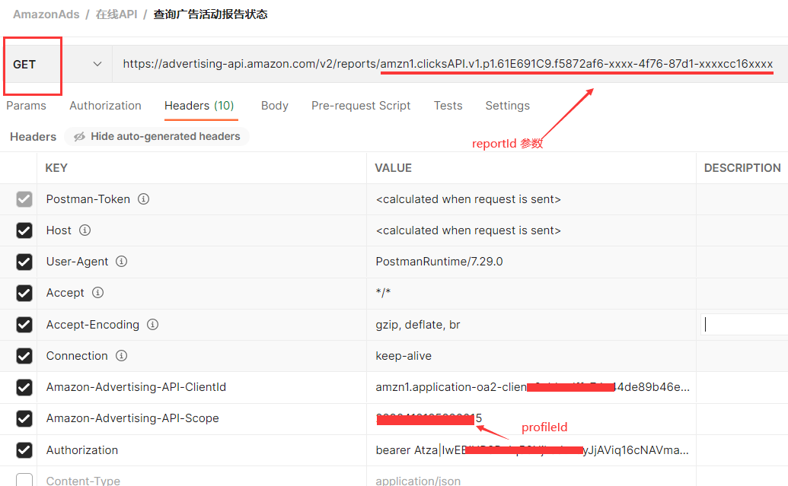The image size is (788, 486).
Task: Open the Params tab
Action: [26, 106]
